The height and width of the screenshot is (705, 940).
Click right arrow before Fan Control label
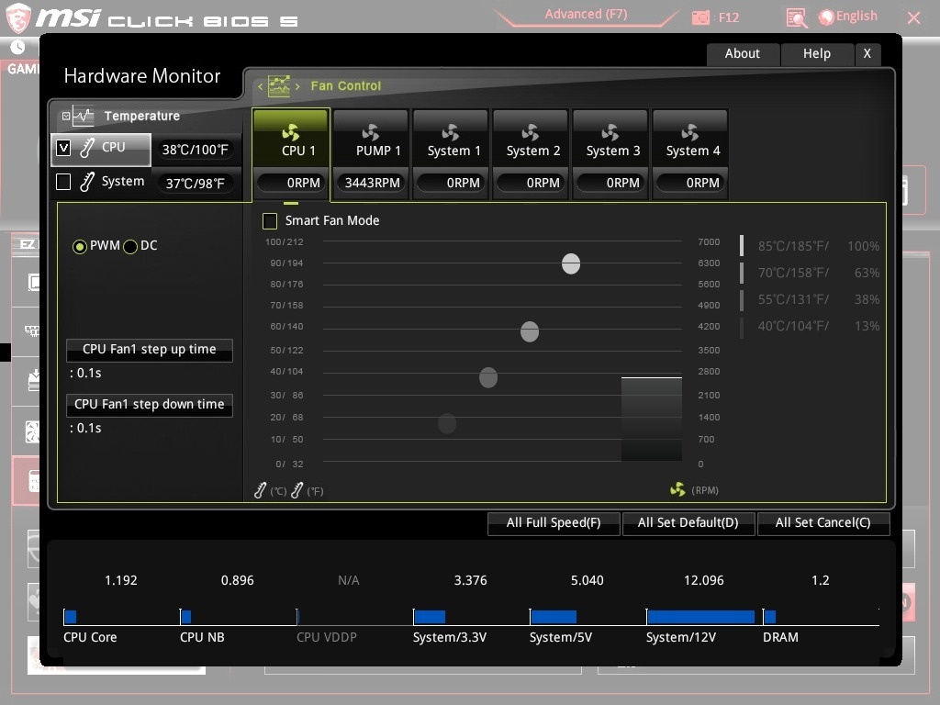click(x=297, y=86)
